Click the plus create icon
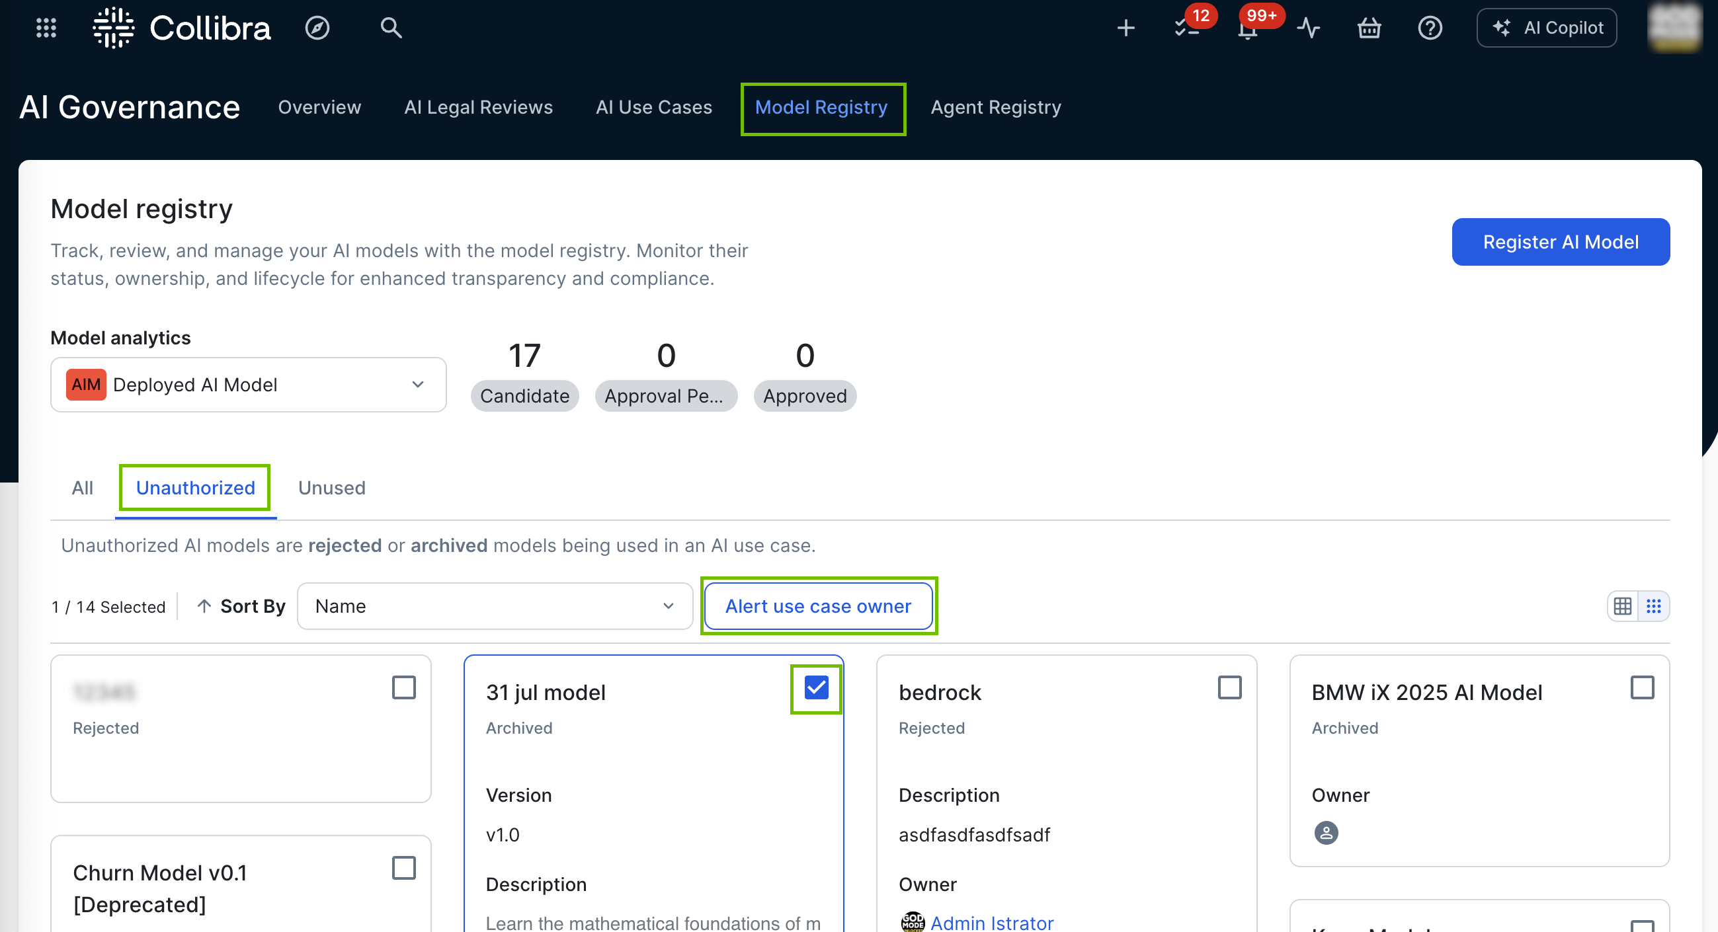 click(x=1125, y=28)
